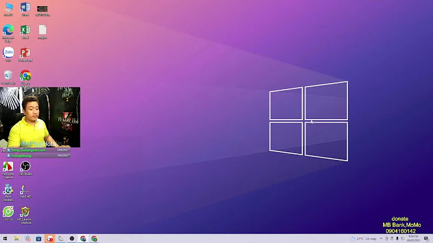Switch to OBS Studio on the taskbar
The image size is (433, 243).
click(x=72, y=239)
